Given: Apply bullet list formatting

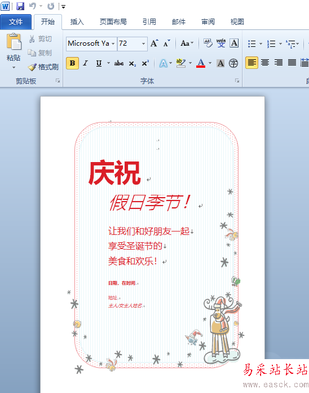Looking at the screenshot, I should tap(251, 43).
